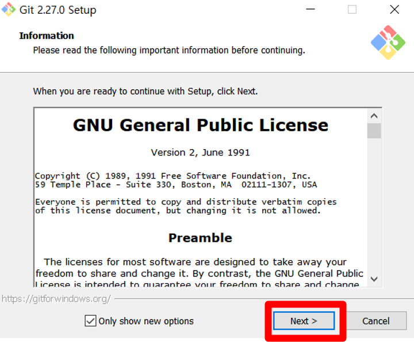
Task: Open the https://gitforwindows.org/ link
Action: click(56, 299)
